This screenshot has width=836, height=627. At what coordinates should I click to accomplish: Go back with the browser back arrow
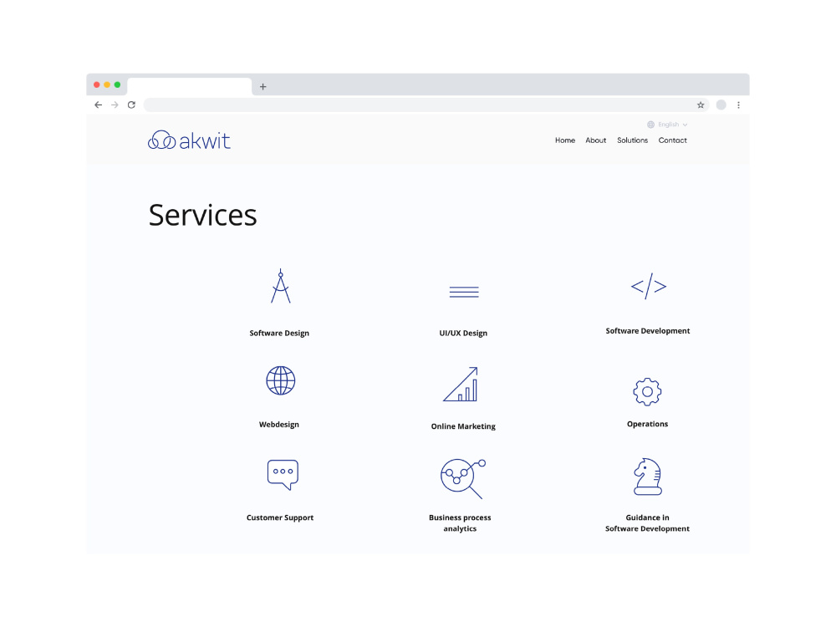click(x=98, y=105)
